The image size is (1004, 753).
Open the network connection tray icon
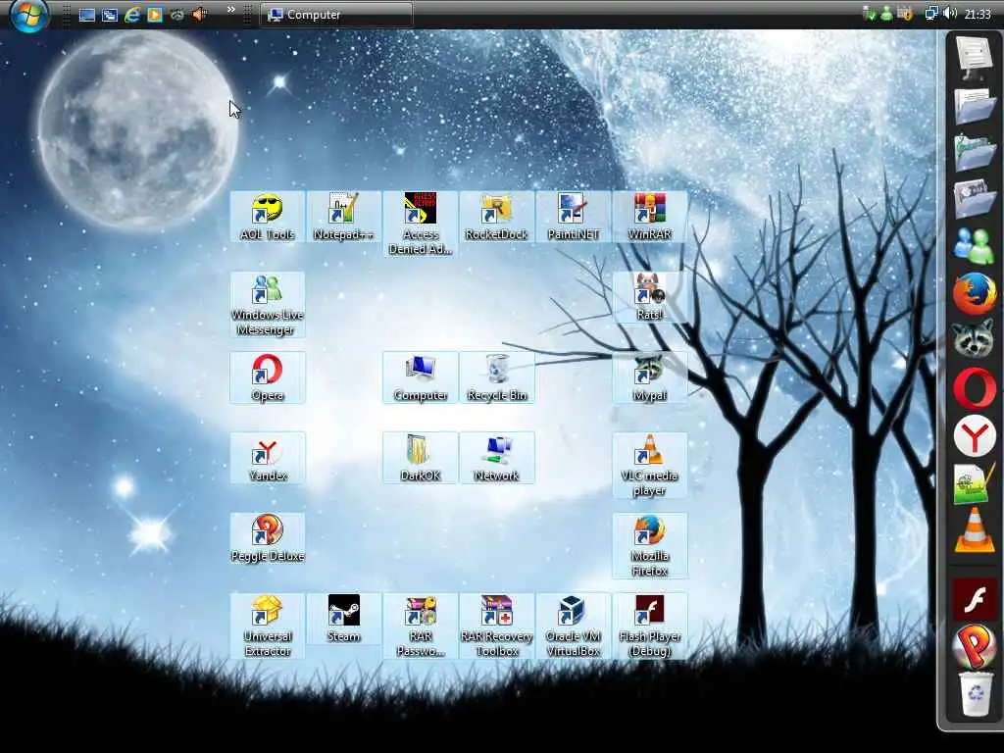point(931,14)
